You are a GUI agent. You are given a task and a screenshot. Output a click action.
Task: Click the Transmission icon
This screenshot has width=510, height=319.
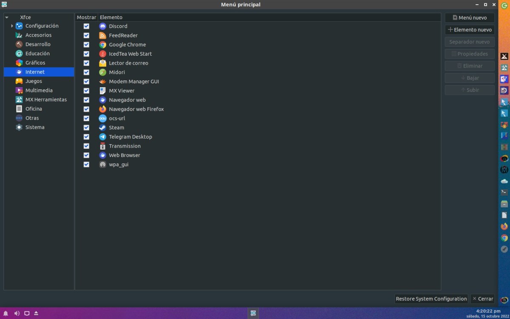(x=102, y=146)
